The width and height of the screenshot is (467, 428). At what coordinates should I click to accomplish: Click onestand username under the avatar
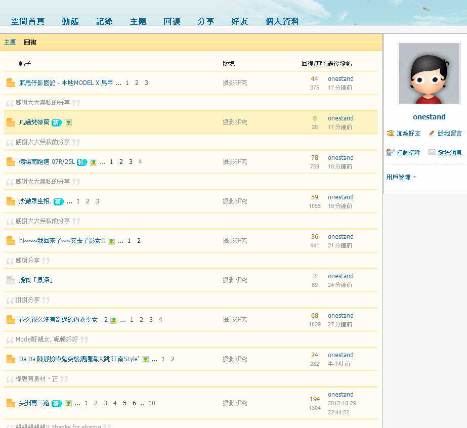tap(429, 117)
